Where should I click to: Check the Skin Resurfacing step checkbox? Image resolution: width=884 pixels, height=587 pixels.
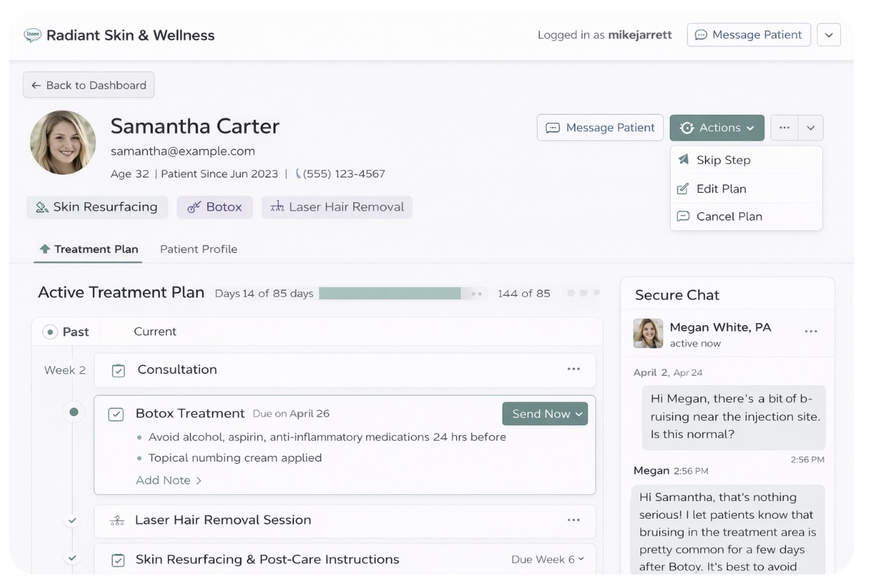pyautogui.click(x=118, y=559)
